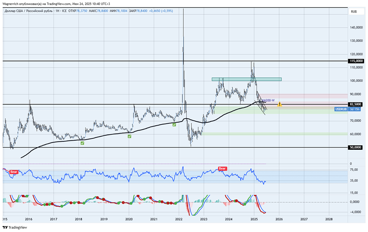Click the 90,0000 price axis label
Screen dimensions: 368x232
coord(356,94)
